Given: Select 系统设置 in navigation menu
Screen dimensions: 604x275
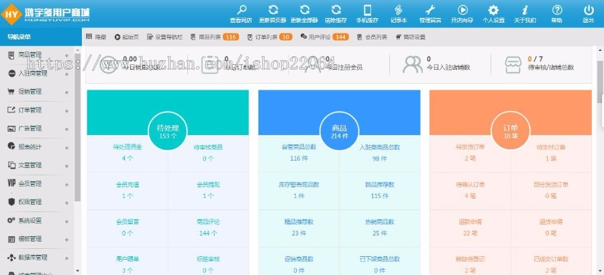Looking at the screenshot, I should click(x=30, y=220).
